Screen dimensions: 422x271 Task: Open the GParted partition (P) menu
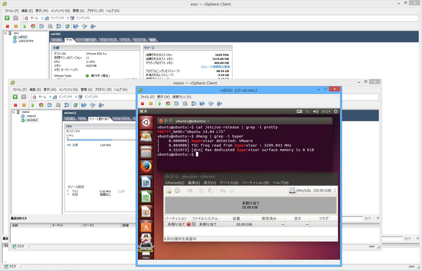pyautogui.click(x=256, y=183)
